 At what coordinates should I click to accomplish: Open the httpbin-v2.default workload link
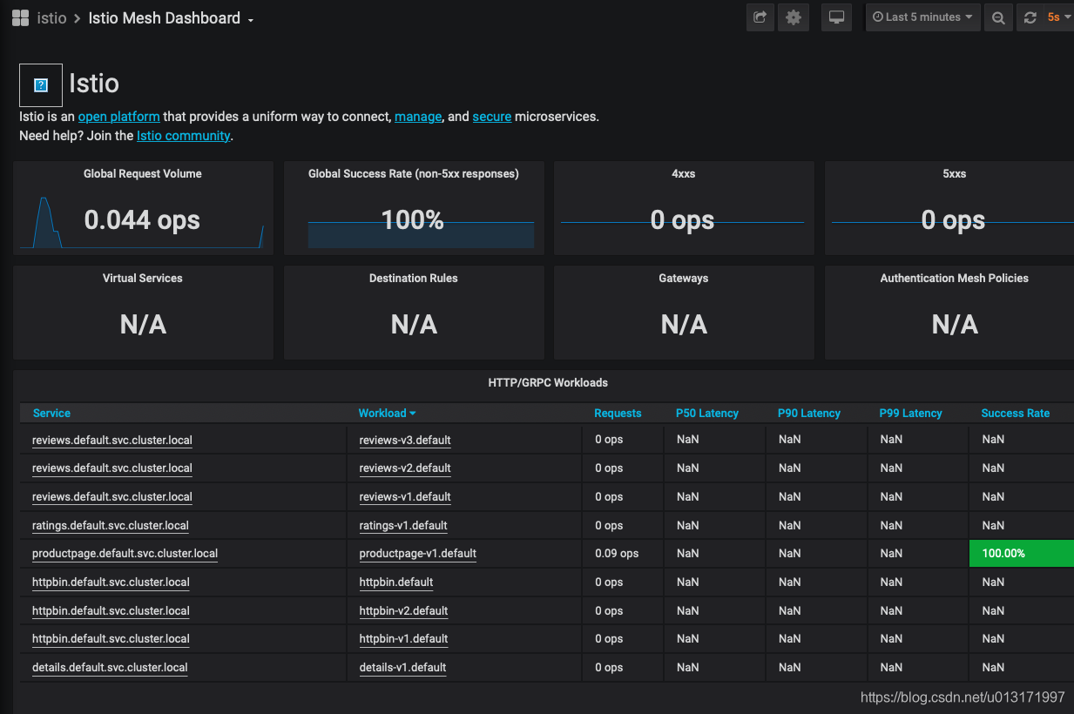click(x=403, y=611)
